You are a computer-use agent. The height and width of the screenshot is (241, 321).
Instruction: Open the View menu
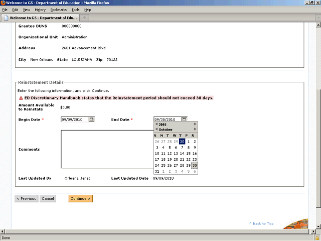coord(27,10)
